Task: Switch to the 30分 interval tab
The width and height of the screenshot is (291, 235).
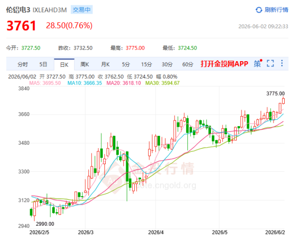Action: pyautogui.click(x=167, y=65)
